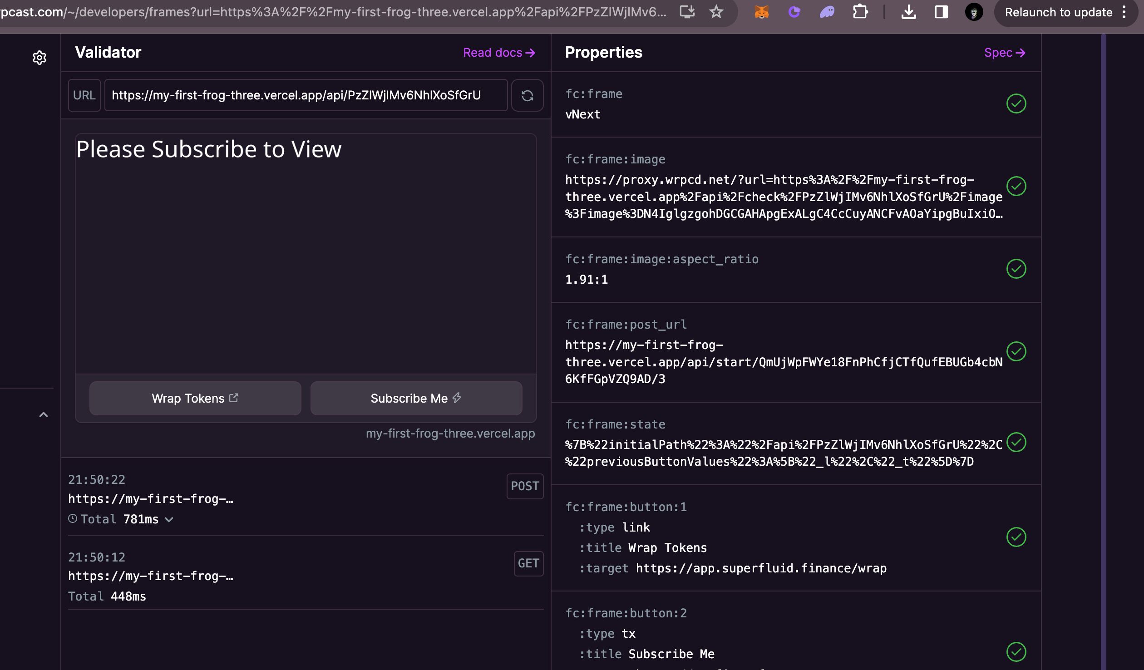
Task: Open the Phantom ghost extension
Action: pos(827,12)
